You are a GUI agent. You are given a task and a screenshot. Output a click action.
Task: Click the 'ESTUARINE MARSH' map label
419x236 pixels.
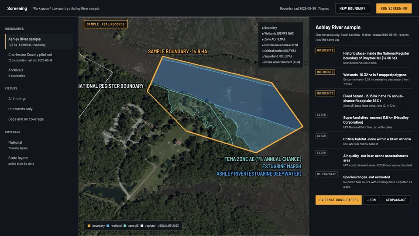pos(282,167)
